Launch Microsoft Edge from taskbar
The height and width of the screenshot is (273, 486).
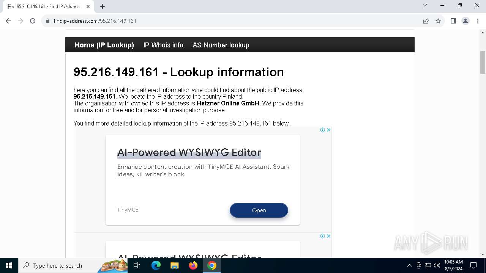[156, 265]
